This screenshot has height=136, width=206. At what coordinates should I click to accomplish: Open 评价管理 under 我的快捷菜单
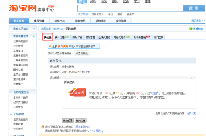[x=18, y=46]
